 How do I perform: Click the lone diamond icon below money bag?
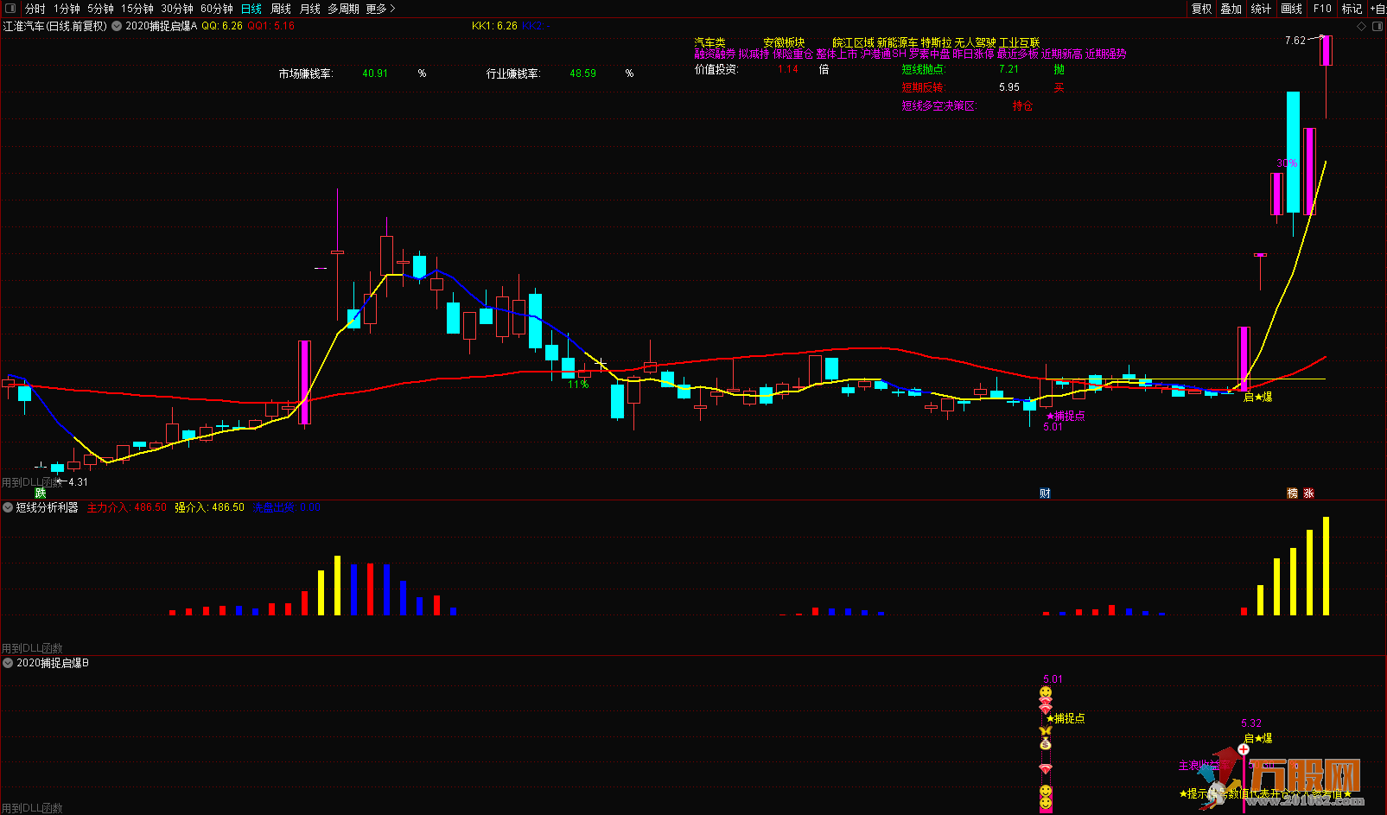1046,768
